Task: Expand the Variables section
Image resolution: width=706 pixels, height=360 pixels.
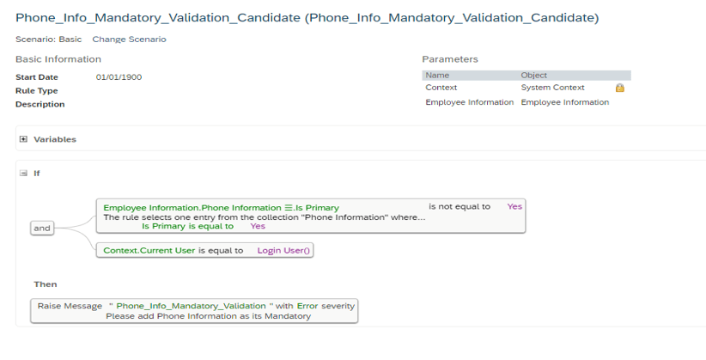Action: coord(23,139)
